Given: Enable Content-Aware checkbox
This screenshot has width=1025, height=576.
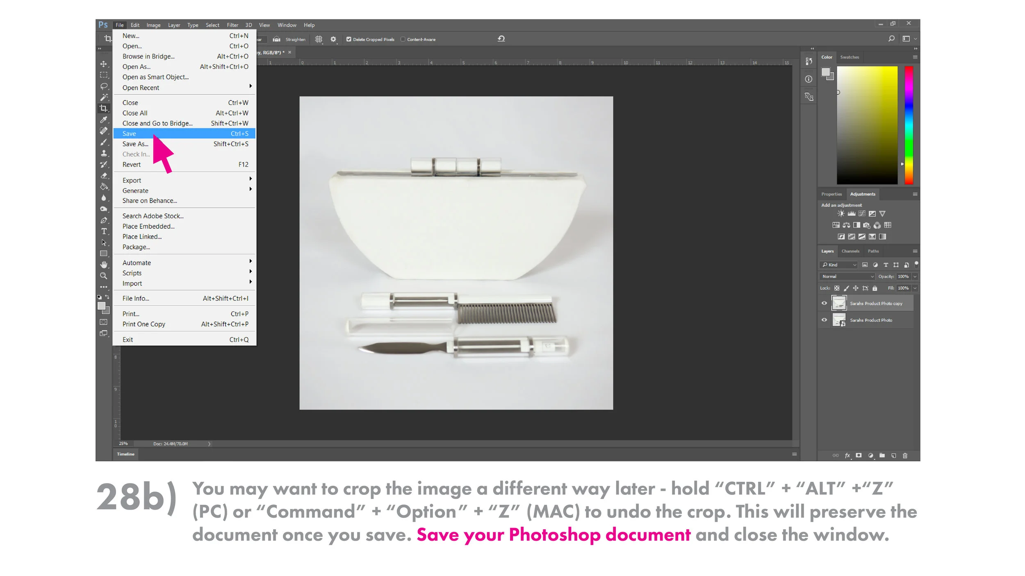Looking at the screenshot, I should [403, 39].
